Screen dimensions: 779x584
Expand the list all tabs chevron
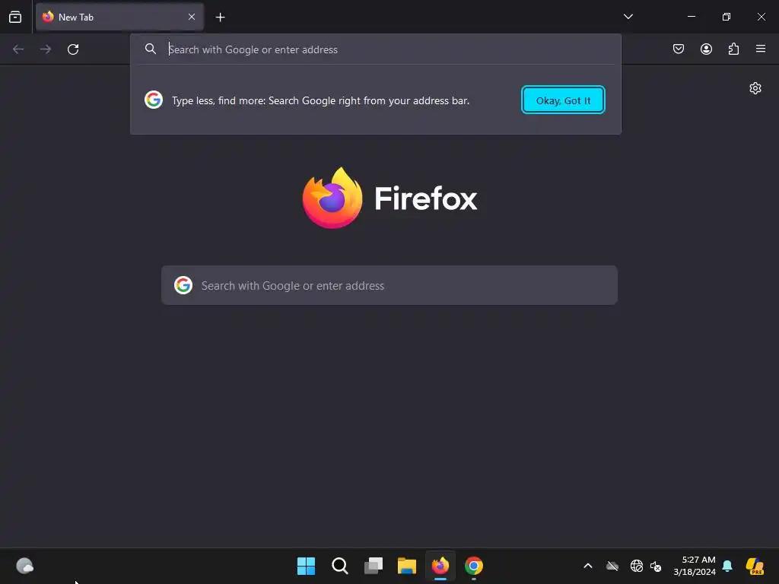pyautogui.click(x=628, y=17)
